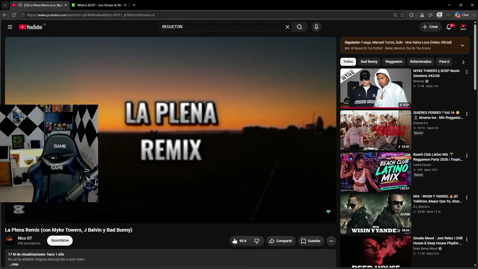Open MIX - WISIN Y YANDEL video title
The width and height of the screenshot is (478, 269).
(438, 199)
